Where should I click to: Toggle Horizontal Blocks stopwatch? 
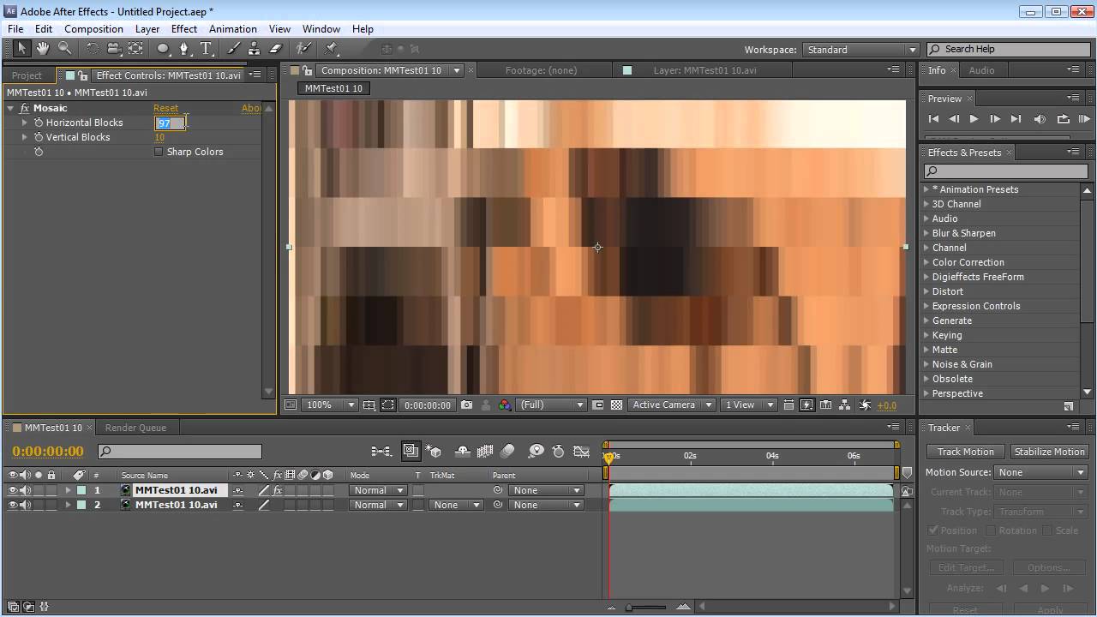(39, 123)
